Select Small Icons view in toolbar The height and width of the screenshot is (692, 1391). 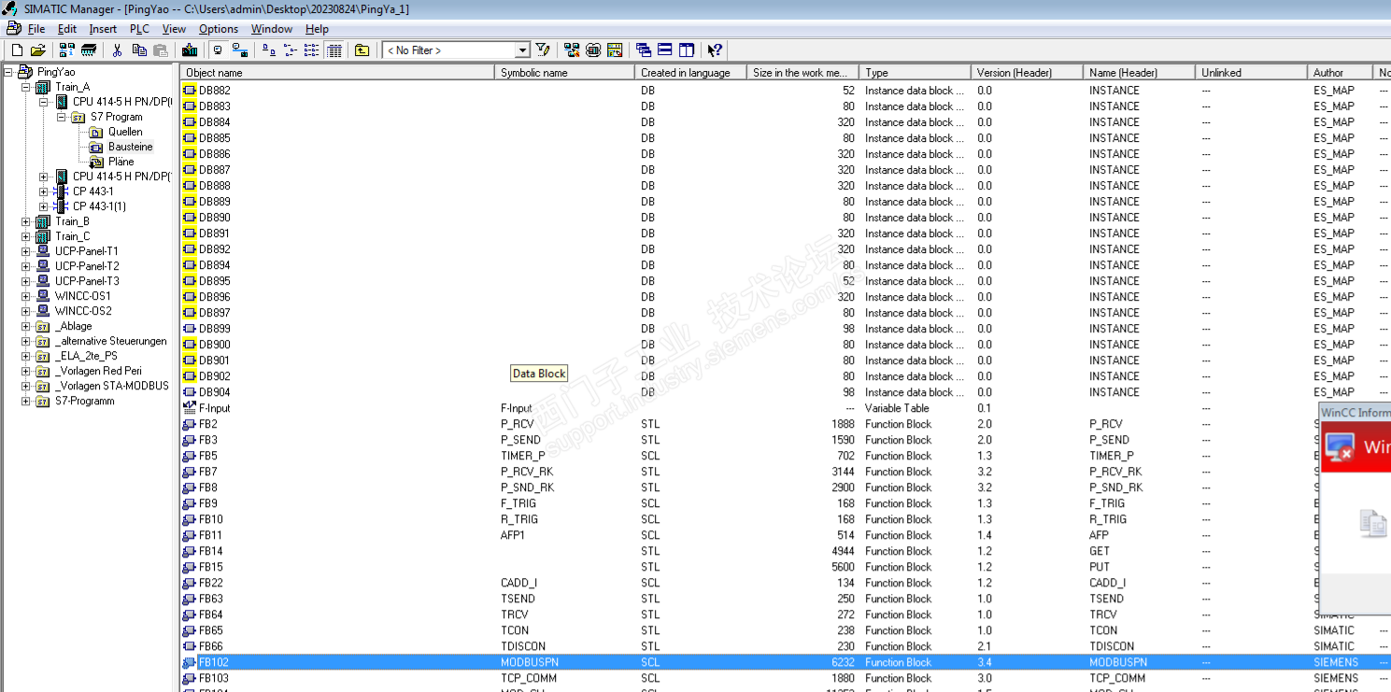tap(290, 50)
